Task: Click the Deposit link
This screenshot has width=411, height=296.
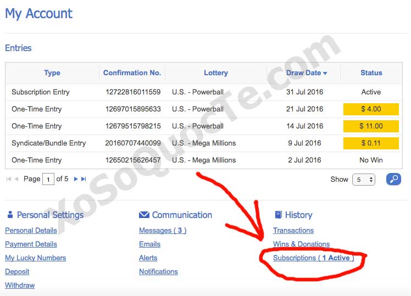Action: 17,271
